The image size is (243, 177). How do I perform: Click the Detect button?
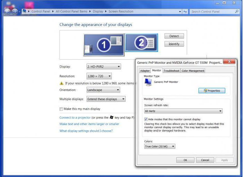coord(174,36)
